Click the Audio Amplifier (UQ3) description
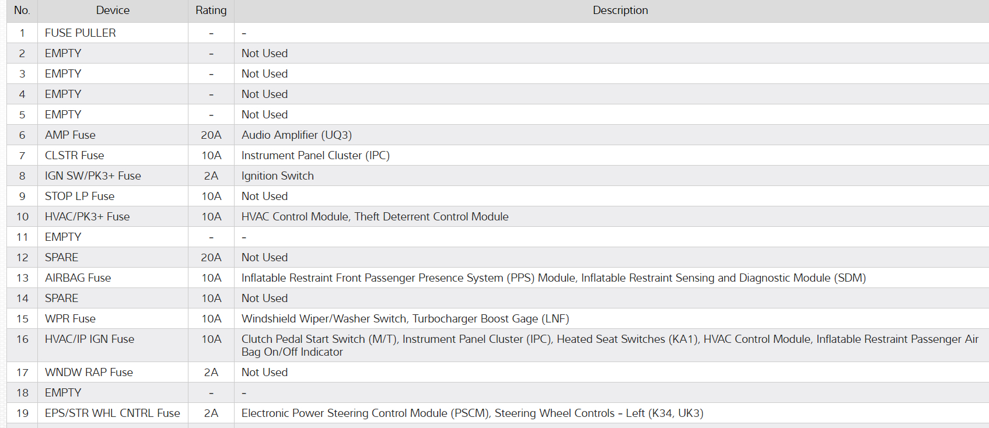Screen dimensions: 989x428 point(296,135)
